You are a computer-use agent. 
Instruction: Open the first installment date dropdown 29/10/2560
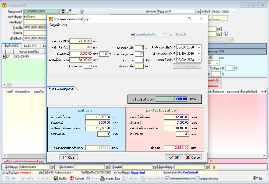point(199,54)
